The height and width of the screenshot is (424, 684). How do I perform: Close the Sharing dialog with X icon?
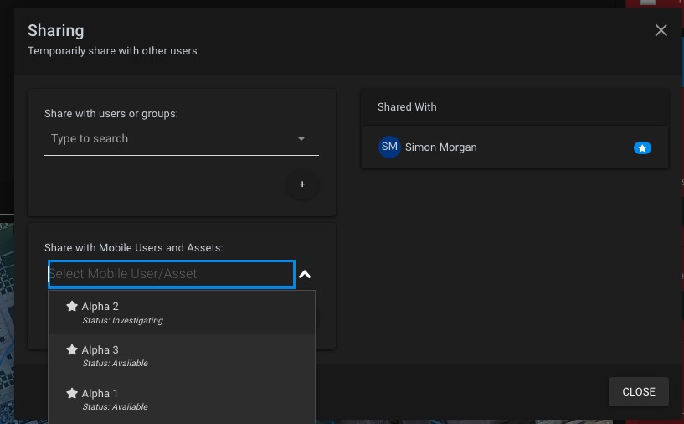click(661, 30)
